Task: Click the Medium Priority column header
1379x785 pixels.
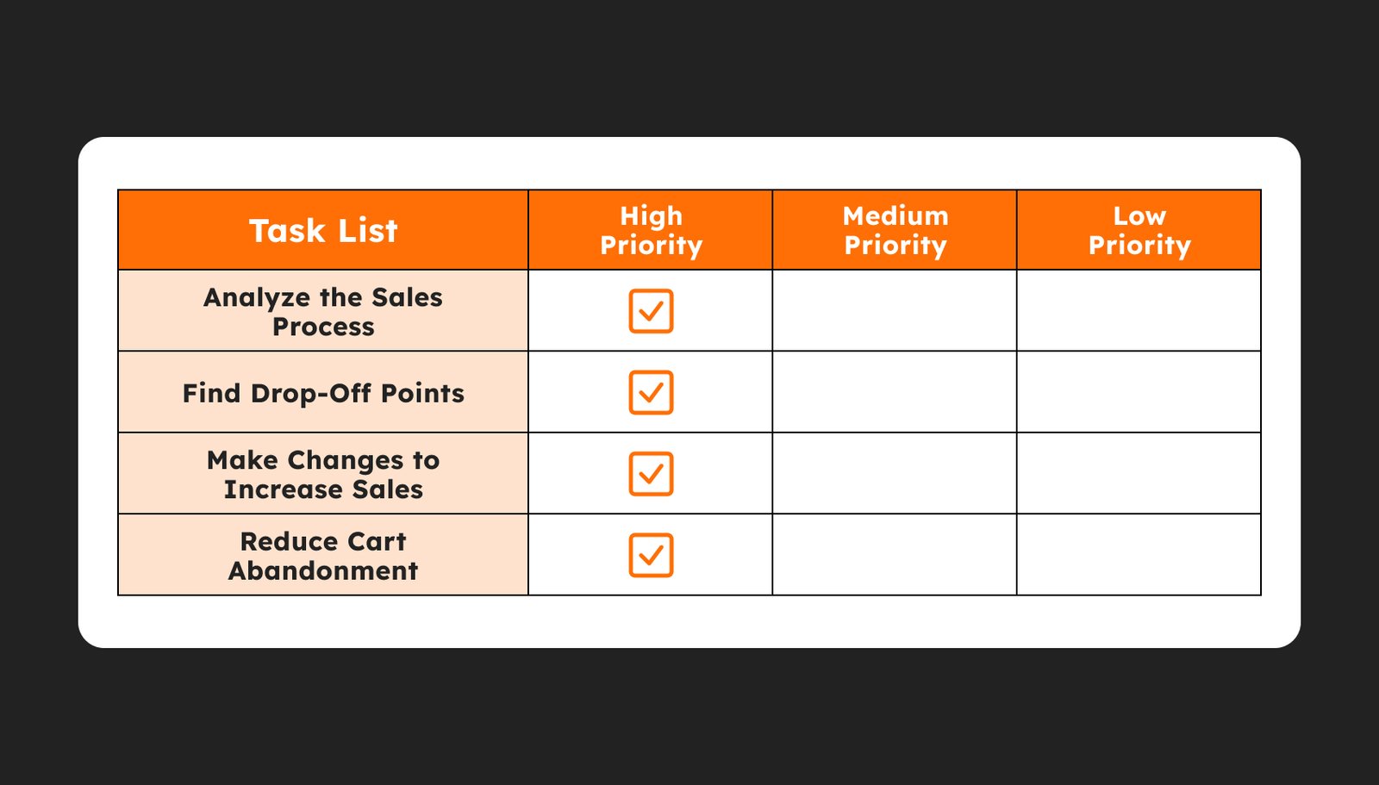Action: (x=895, y=230)
